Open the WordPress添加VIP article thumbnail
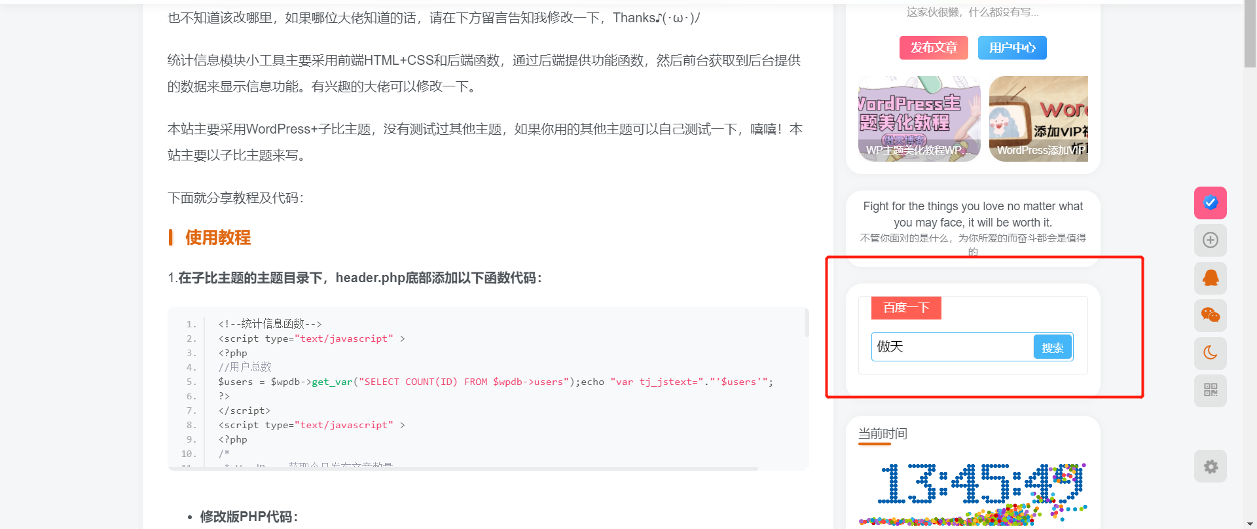This screenshot has height=529, width=1257. pyautogui.click(x=1038, y=119)
